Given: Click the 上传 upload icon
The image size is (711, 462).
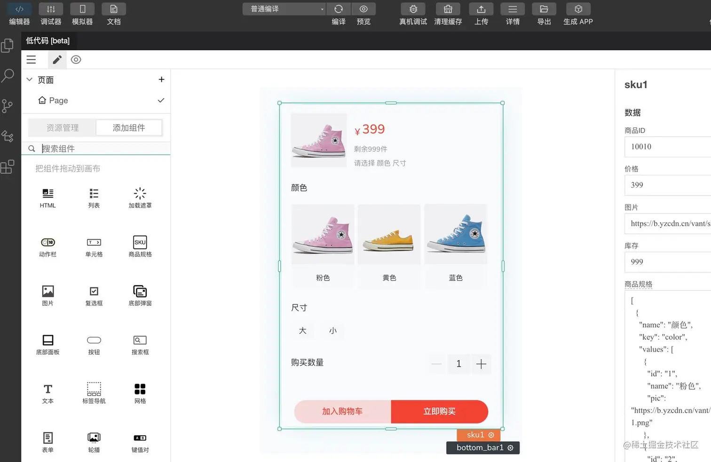Looking at the screenshot, I should [481, 9].
